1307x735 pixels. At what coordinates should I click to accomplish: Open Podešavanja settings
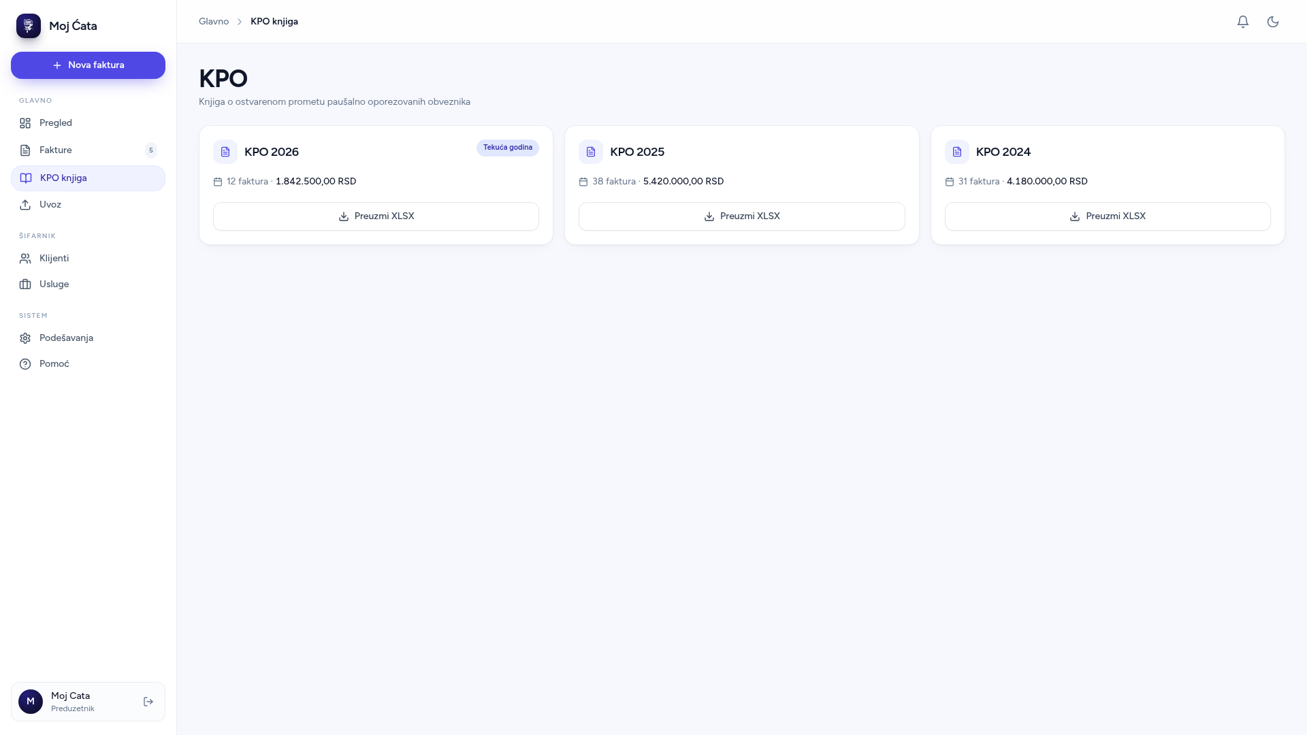click(88, 338)
